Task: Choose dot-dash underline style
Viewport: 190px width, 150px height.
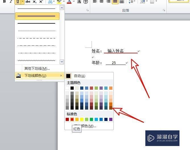Action: (37, 46)
